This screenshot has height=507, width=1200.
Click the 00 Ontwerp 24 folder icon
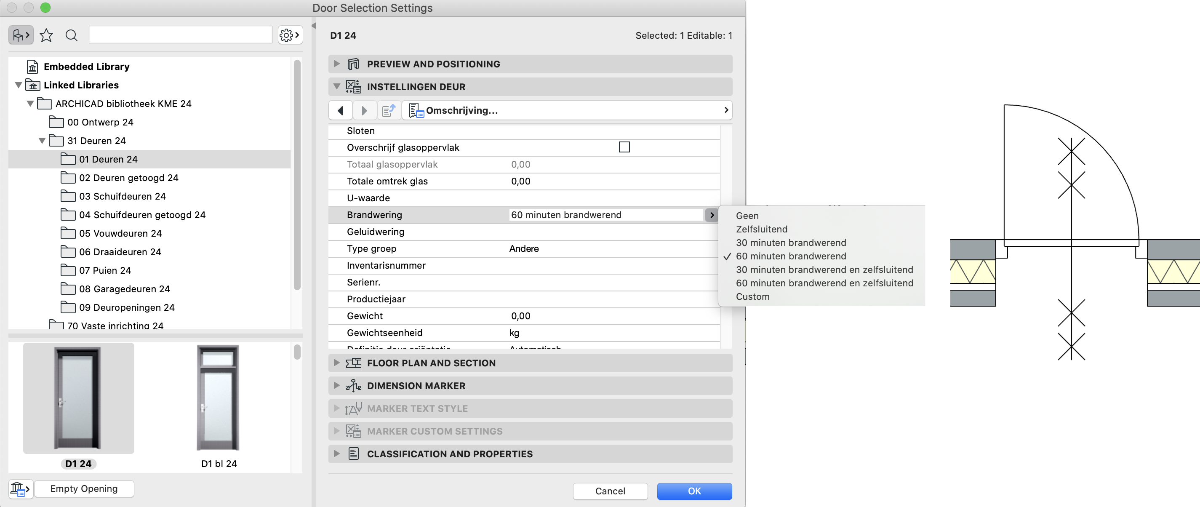pos(56,122)
